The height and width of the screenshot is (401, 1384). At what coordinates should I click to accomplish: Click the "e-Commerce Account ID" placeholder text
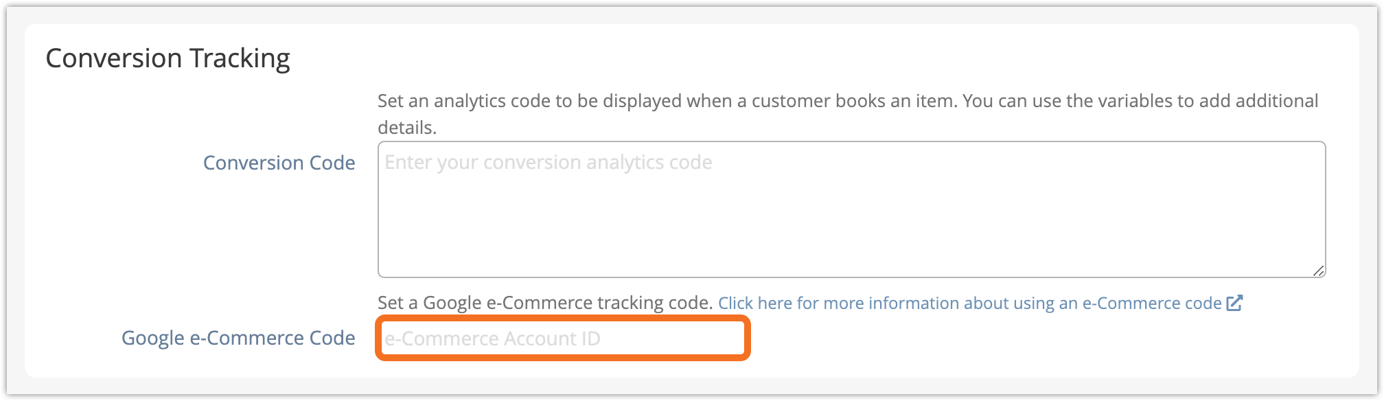pyautogui.click(x=492, y=339)
